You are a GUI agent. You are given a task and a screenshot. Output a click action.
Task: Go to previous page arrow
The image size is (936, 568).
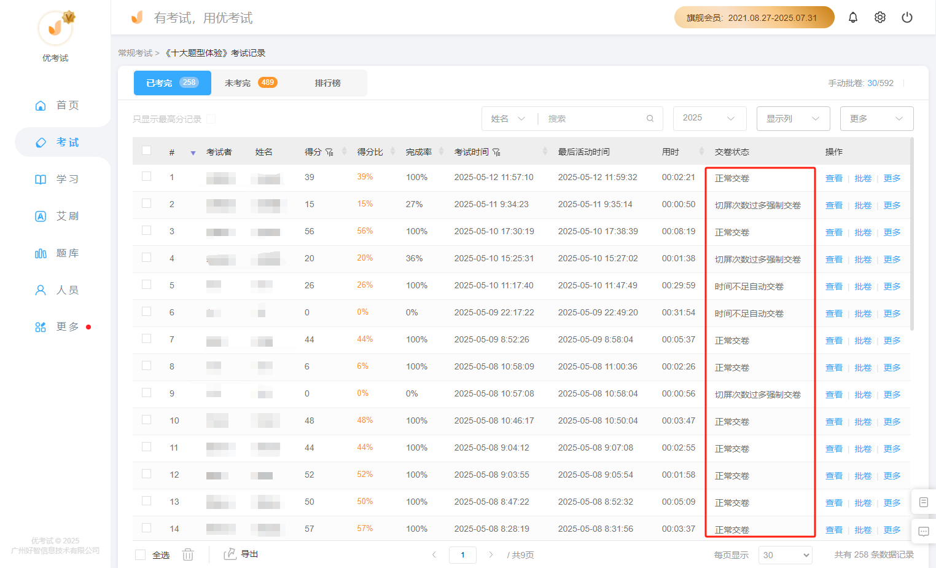click(434, 554)
